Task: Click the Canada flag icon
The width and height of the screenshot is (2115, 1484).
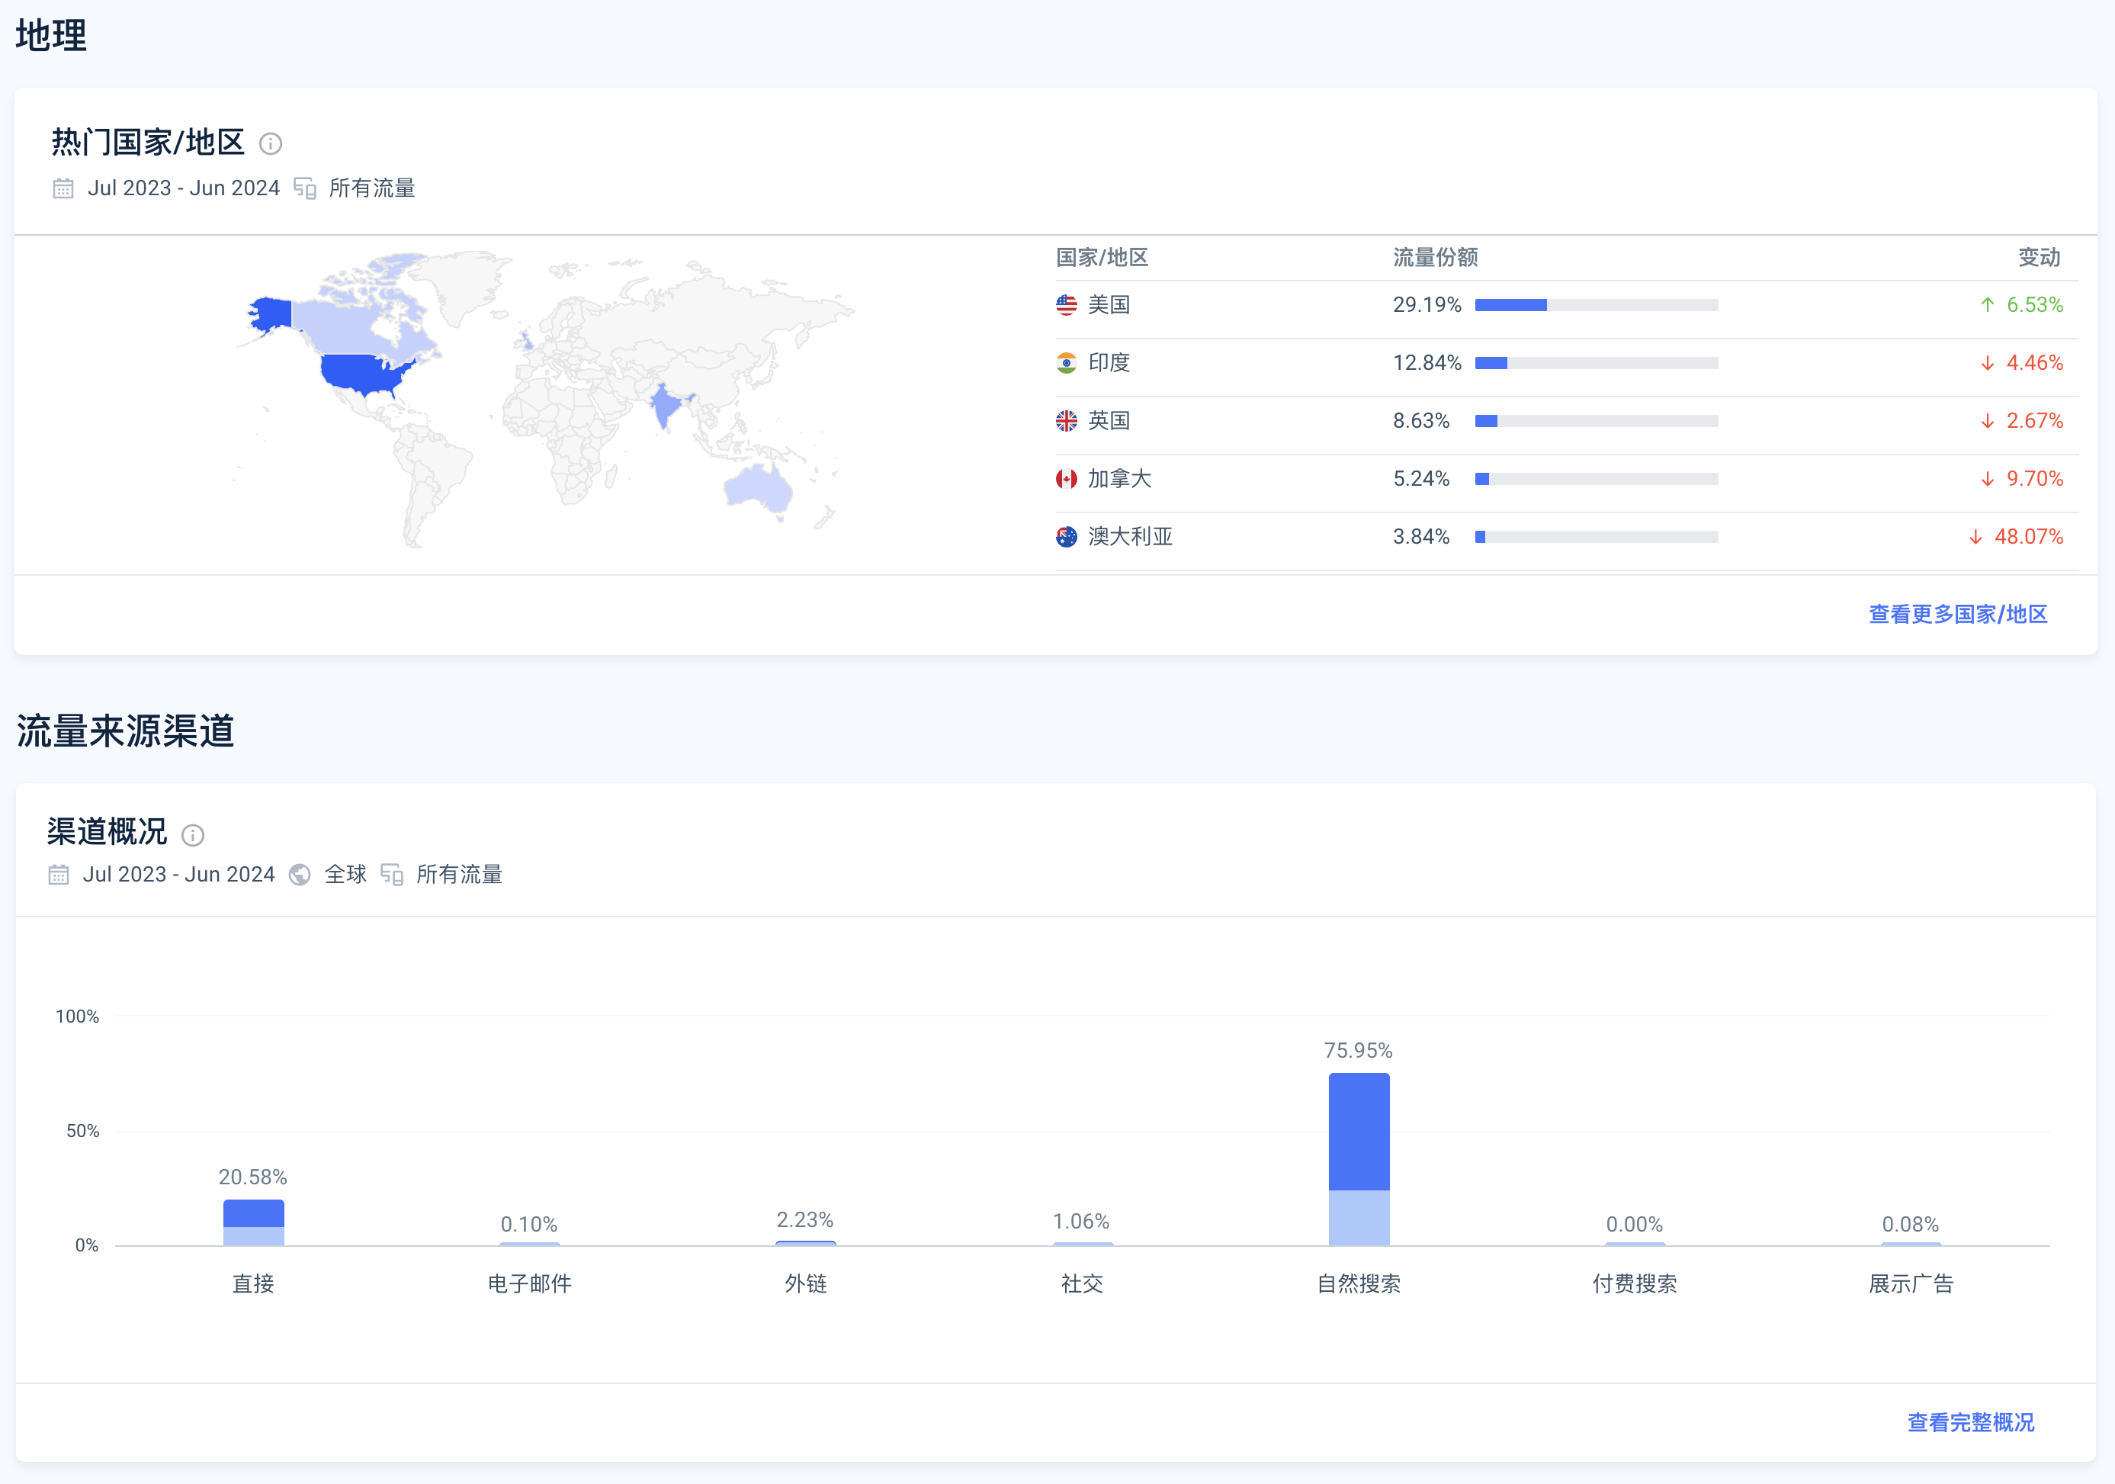Action: point(1066,479)
